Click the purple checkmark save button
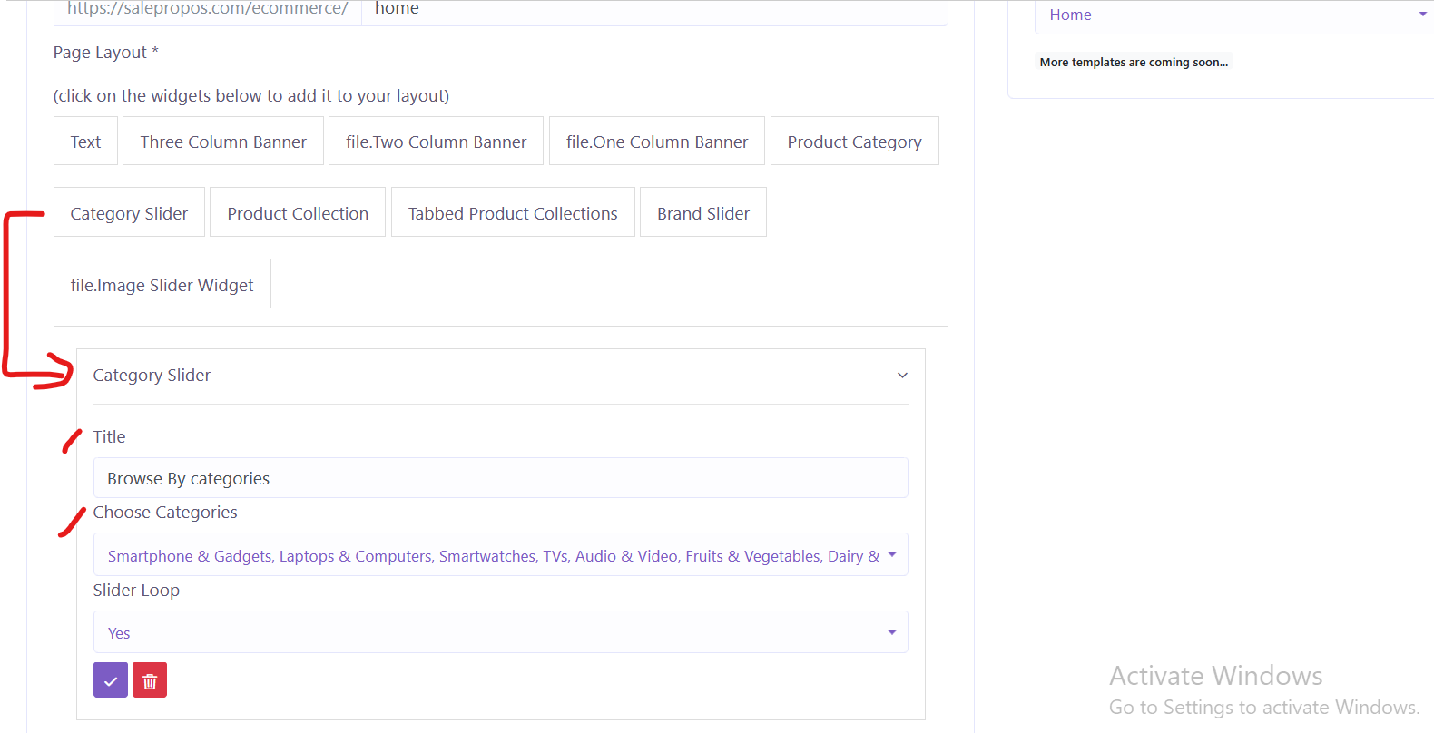The image size is (1434, 733). 110,680
